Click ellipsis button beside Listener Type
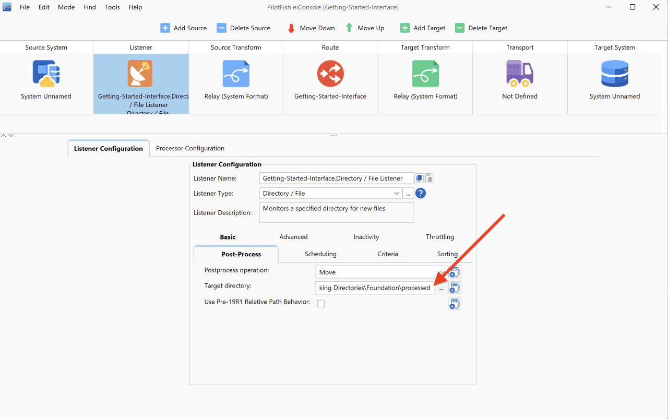The image size is (668, 419). [x=408, y=194]
